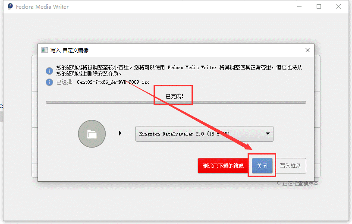The width and height of the screenshot is (352, 224).
Task: Click the Fedora Media Writer title bar icon
Action: tap(9, 7)
